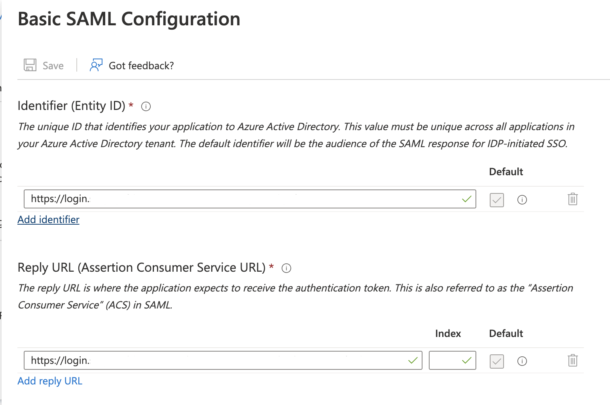Screen dimensions: 610x405
Task: Toggle the Default checkbox for the reply URL
Action: pyautogui.click(x=496, y=361)
